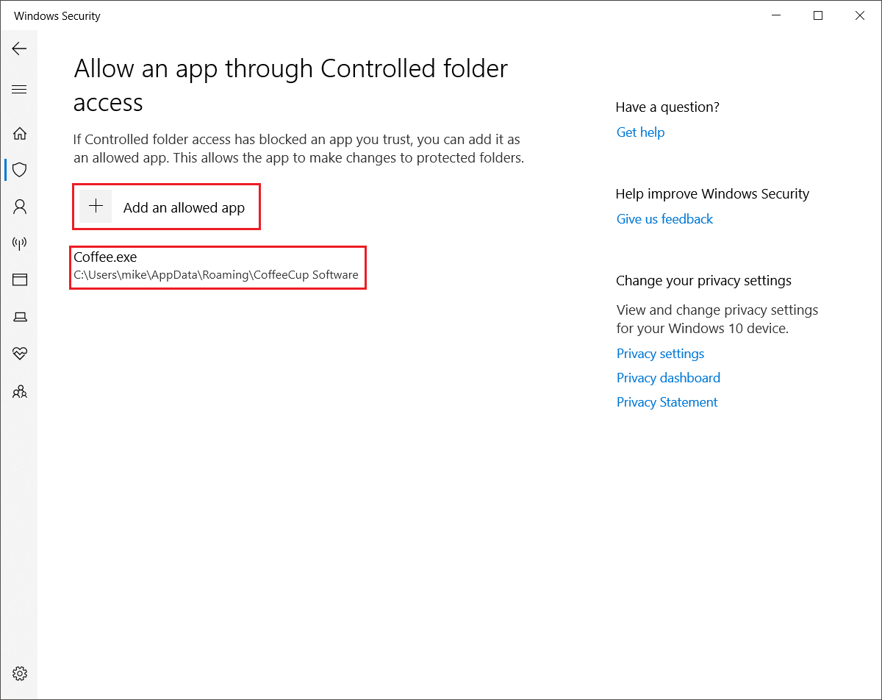
Task: Open Account protection person icon
Action: pyautogui.click(x=20, y=207)
